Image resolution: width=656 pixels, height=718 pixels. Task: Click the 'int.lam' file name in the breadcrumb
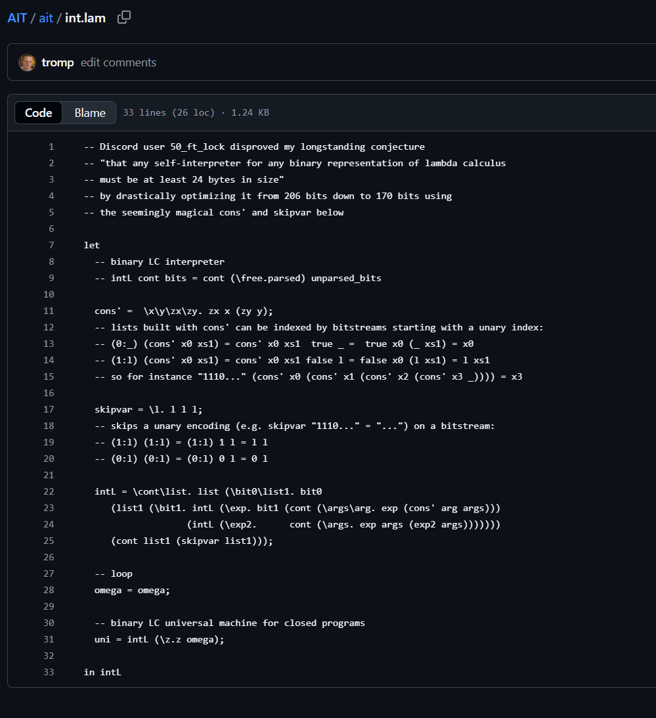click(85, 18)
